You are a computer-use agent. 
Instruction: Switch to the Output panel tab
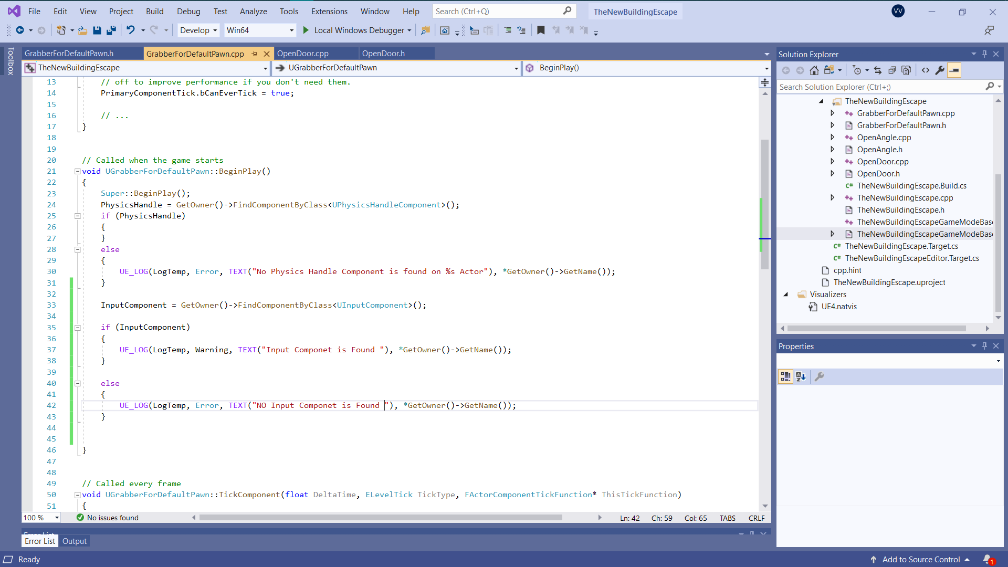click(x=75, y=541)
